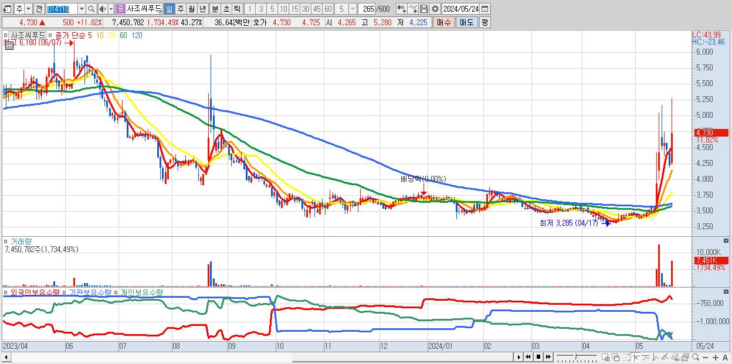732x364 pixels.
Task: Toggle the 거래량 volume panel marker
Action: pyautogui.click(x=5, y=241)
